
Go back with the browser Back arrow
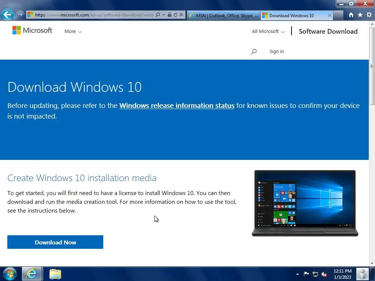7,15
